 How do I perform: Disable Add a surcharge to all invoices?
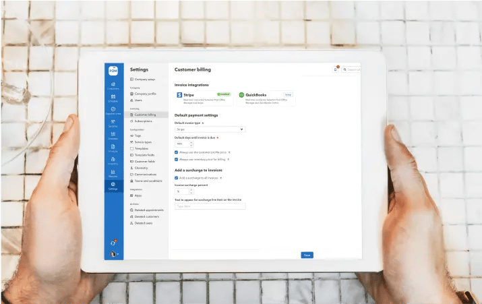point(177,178)
